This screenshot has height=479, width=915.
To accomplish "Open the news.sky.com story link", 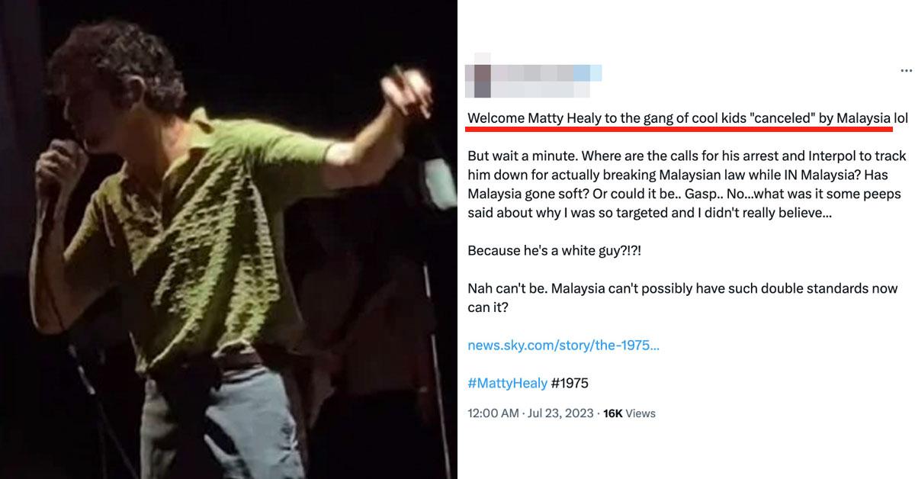I will (x=563, y=345).
